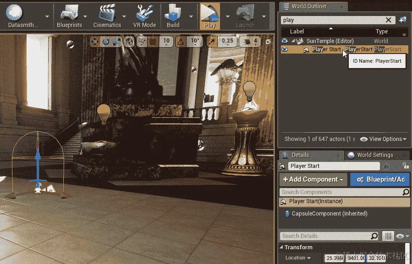This screenshot has width=412, height=264.
Task: Click the magnifier in Search Components
Action: pos(406,192)
